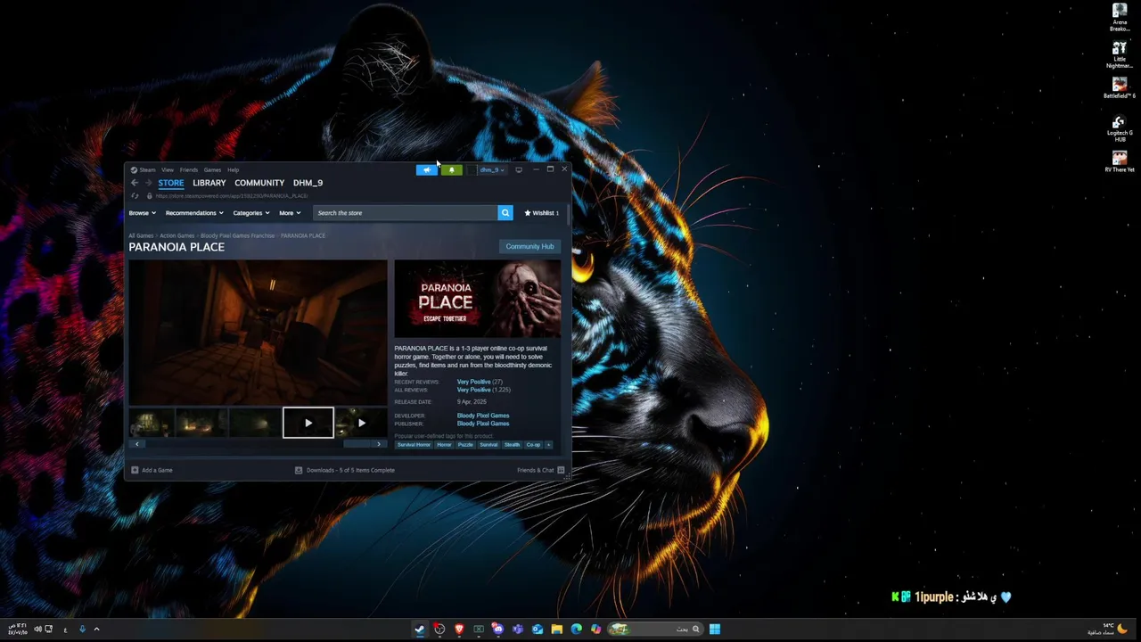The image size is (1141, 642).
Task: Click the plus button after tags
Action: pos(548,444)
